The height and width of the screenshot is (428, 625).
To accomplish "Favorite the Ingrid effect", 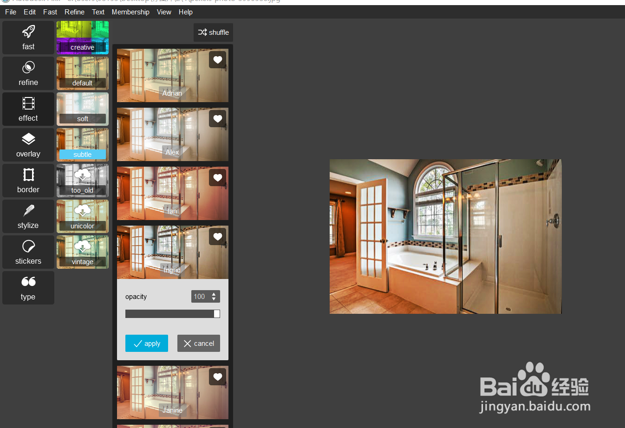I will (218, 237).
